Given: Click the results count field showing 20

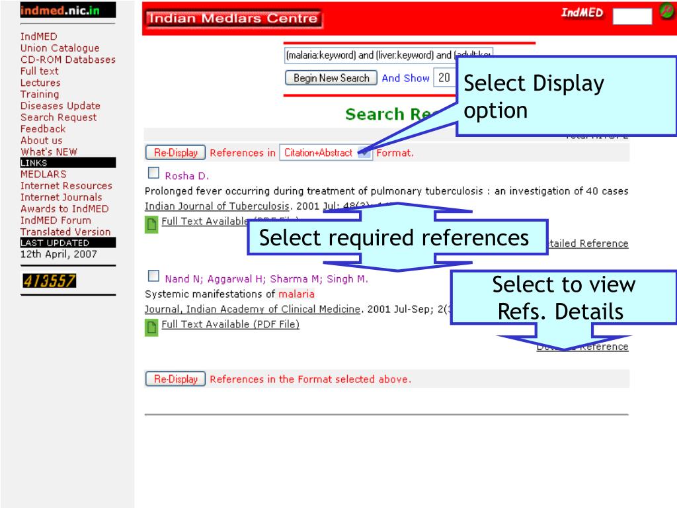Looking at the screenshot, I should coord(444,78).
